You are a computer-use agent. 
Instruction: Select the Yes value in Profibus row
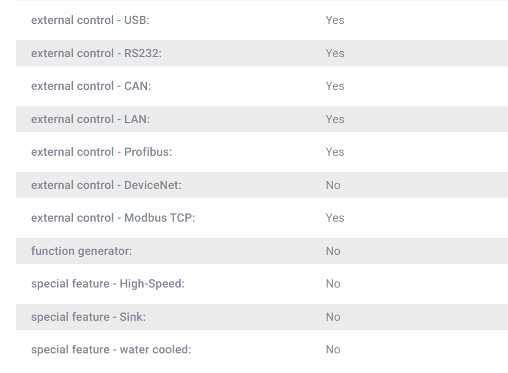click(335, 152)
